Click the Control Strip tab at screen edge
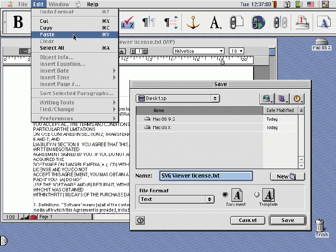The width and height of the screenshot is (336, 252). click(4, 241)
